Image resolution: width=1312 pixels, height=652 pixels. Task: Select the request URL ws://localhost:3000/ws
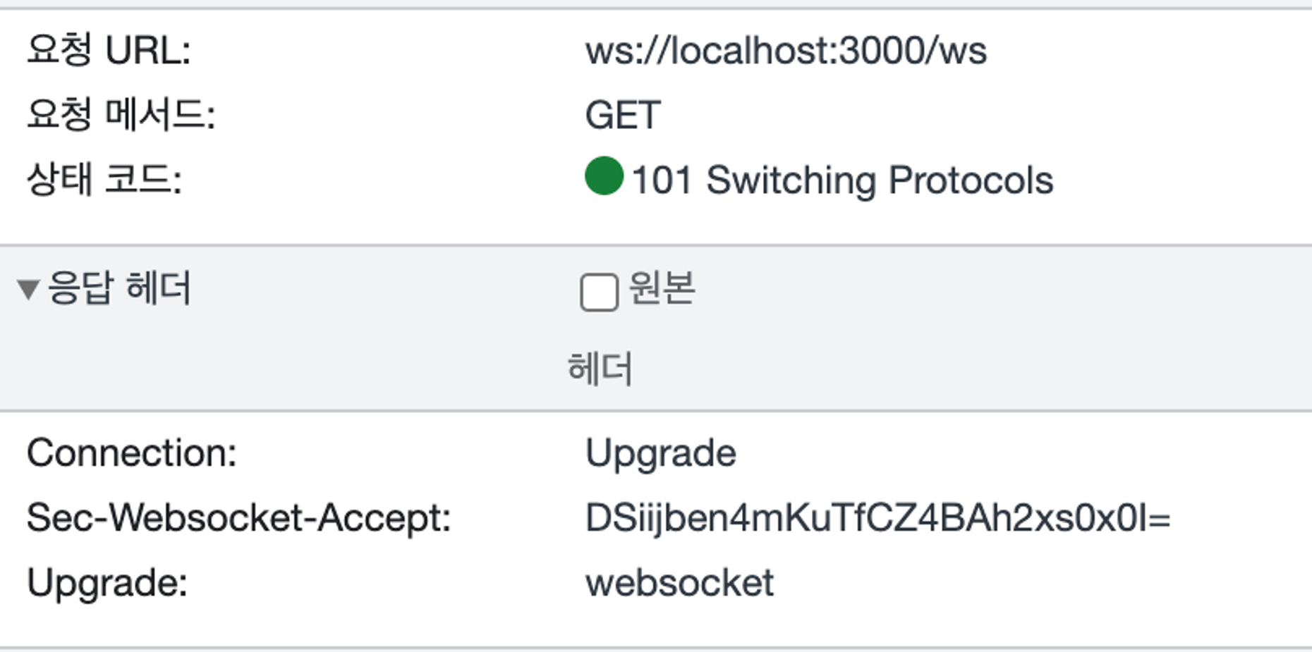click(x=786, y=51)
